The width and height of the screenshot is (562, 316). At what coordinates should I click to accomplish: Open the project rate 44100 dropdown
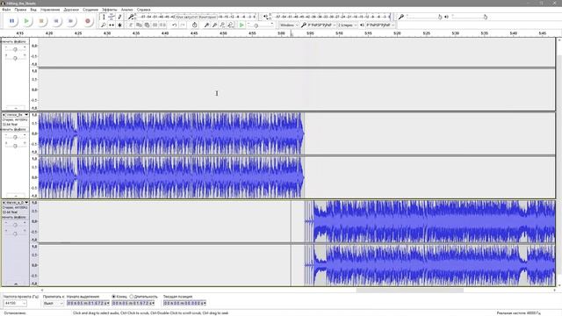tap(15, 304)
